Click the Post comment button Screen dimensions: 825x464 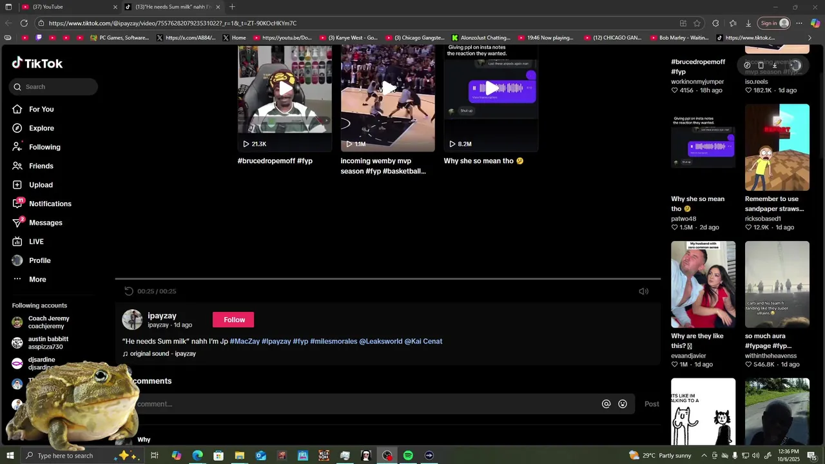(652, 404)
